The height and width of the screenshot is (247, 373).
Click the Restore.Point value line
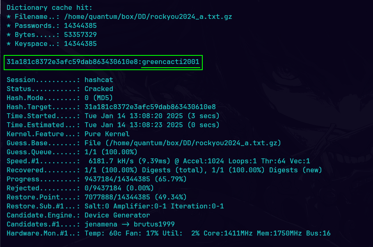tap(135, 197)
